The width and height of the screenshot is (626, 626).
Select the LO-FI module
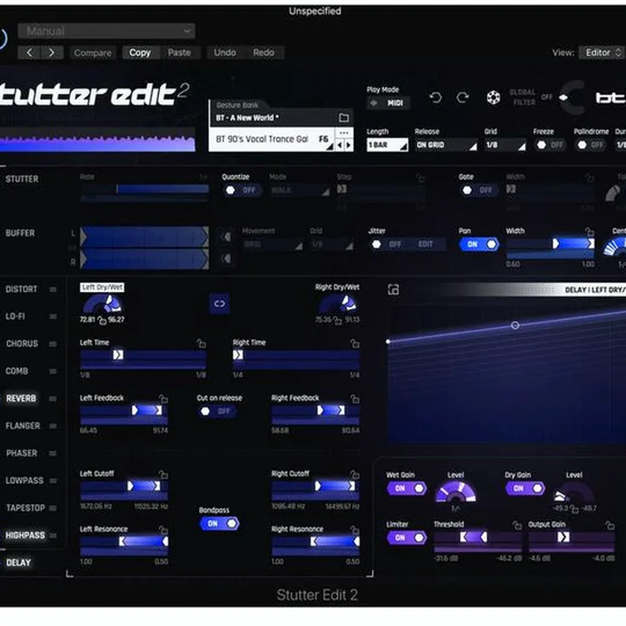point(15,316)
